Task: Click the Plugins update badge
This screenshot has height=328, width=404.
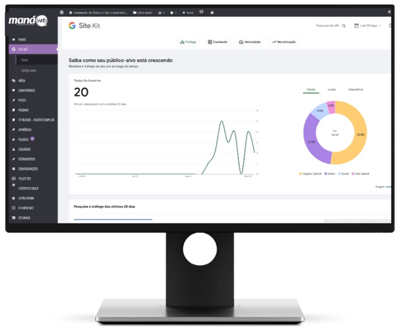Action: (32, 138)
